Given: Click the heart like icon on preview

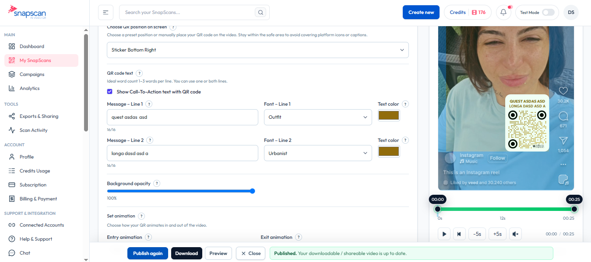Looking at the screenshot, I should pos(563,90).
